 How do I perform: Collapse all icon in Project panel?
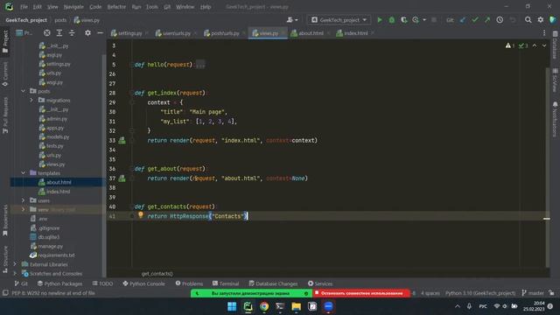[x=72, y=33]
